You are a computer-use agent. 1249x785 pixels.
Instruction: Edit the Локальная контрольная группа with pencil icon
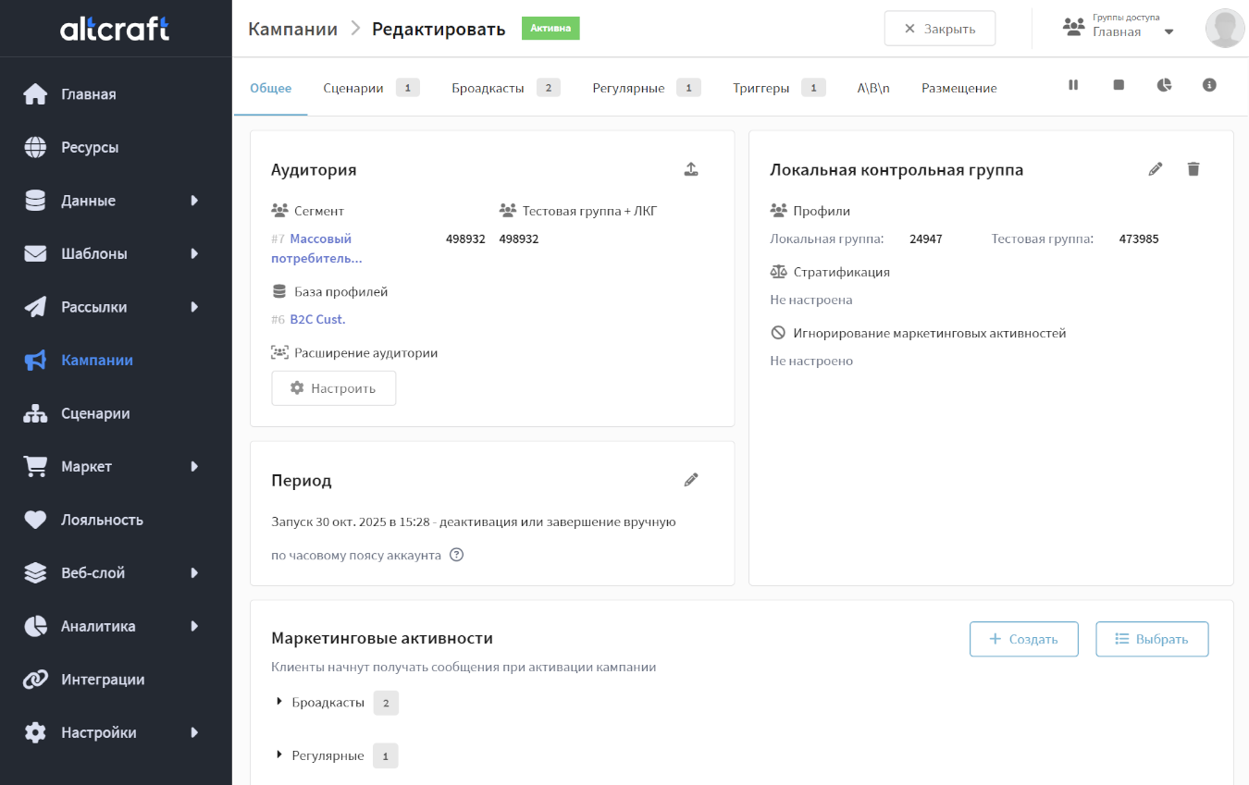coord(1155,169)
